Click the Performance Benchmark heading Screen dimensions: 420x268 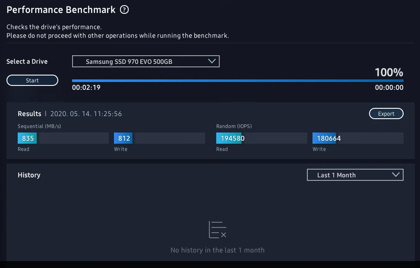(x=61, y=10)
